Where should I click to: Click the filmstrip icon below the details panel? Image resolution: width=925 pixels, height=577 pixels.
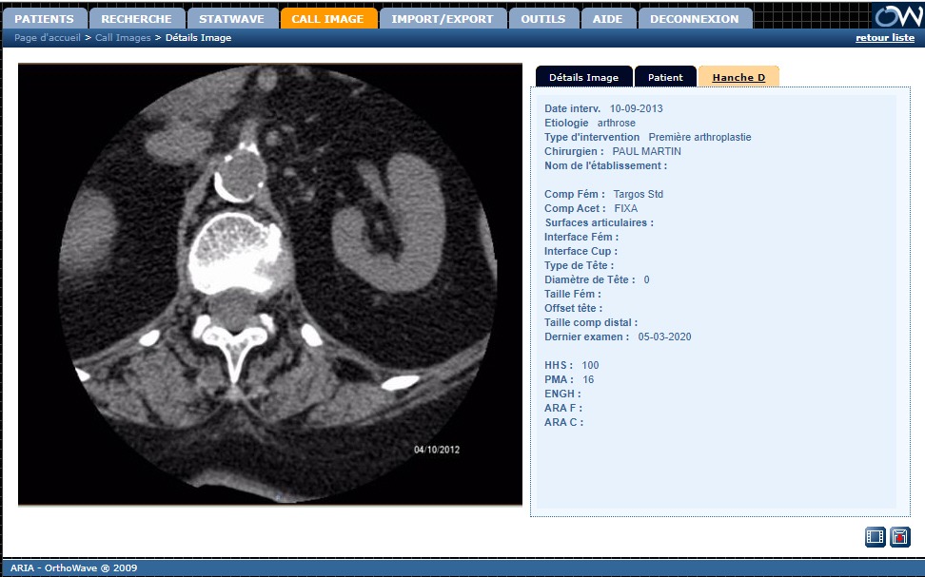pos(875,537)
